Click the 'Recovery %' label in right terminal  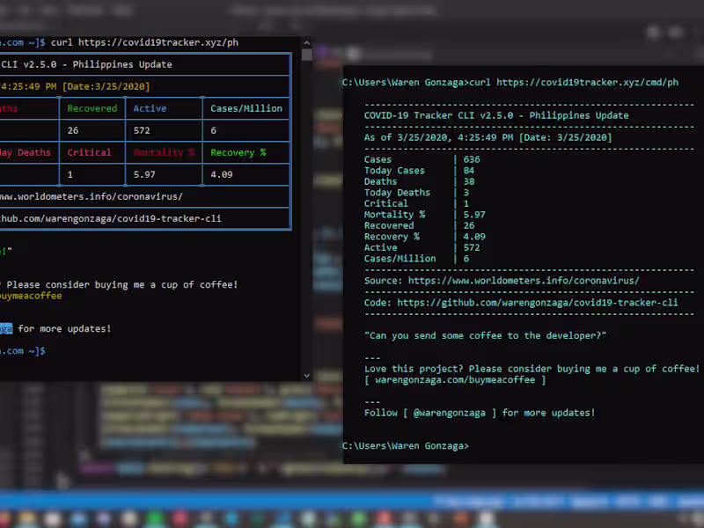pyautogui.click(x=392, y=237)
